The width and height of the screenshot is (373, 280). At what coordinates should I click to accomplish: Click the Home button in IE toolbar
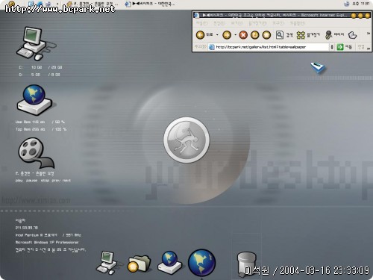coord(266,35)
